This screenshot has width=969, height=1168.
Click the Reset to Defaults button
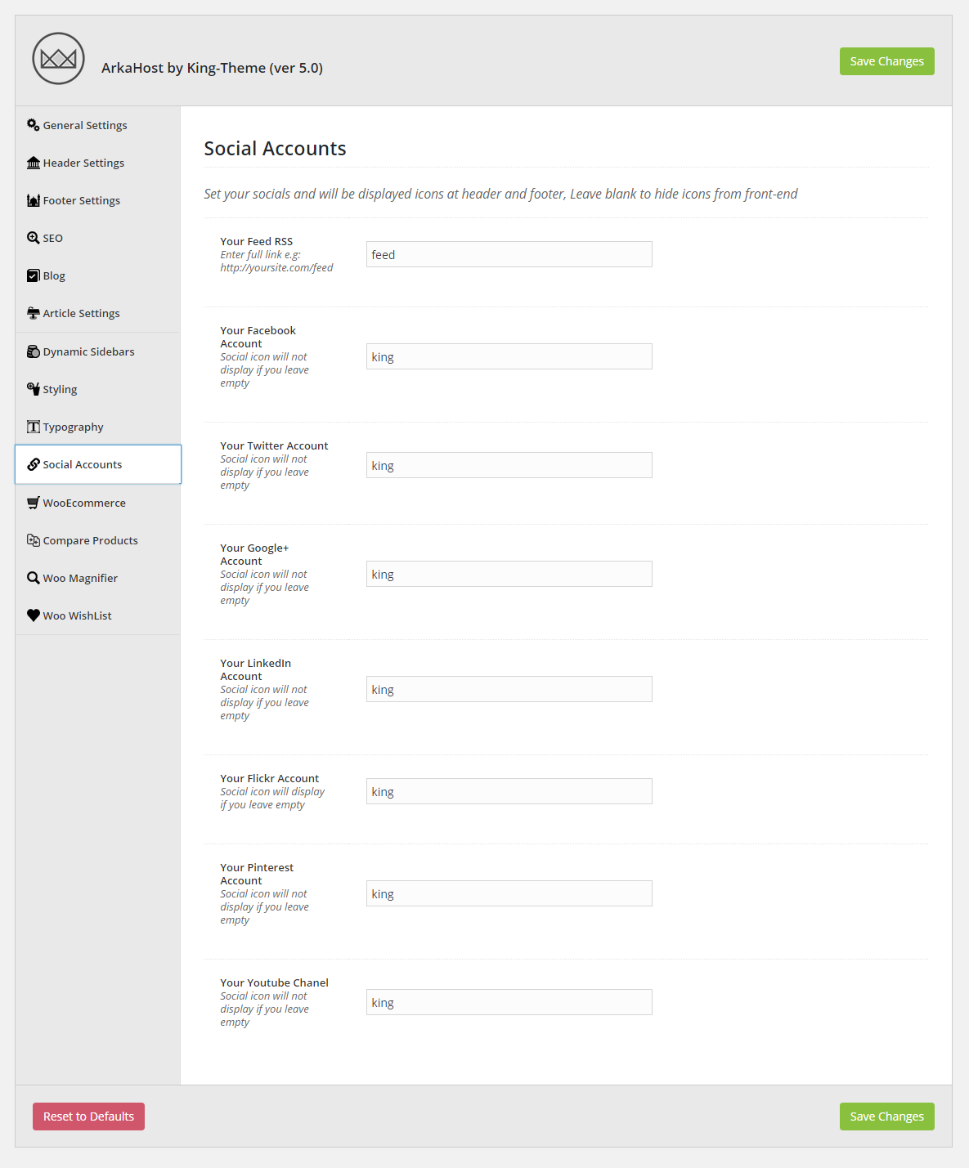coord(88,1117)
